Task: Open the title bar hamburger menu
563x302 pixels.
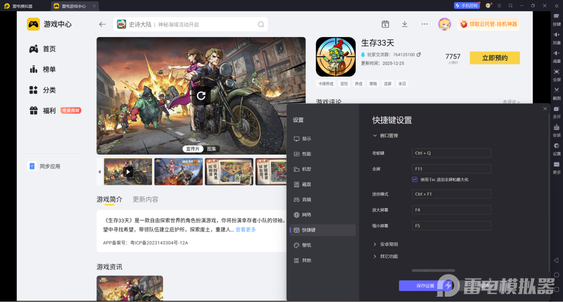Action: (x=499, y=6)
